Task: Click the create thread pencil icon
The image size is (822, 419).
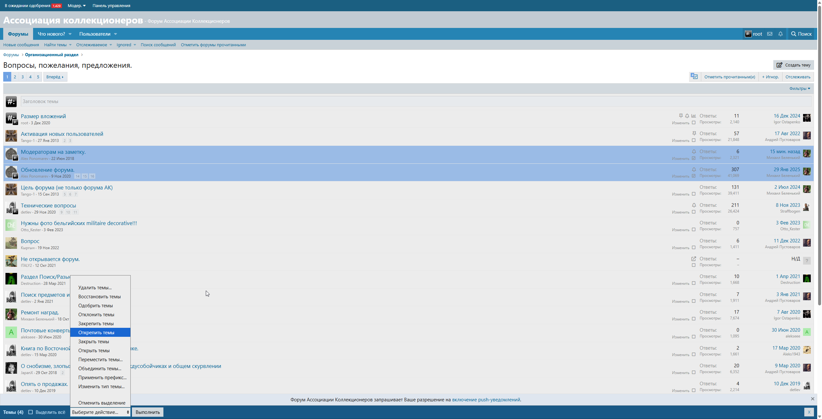Action: [779, 65]
